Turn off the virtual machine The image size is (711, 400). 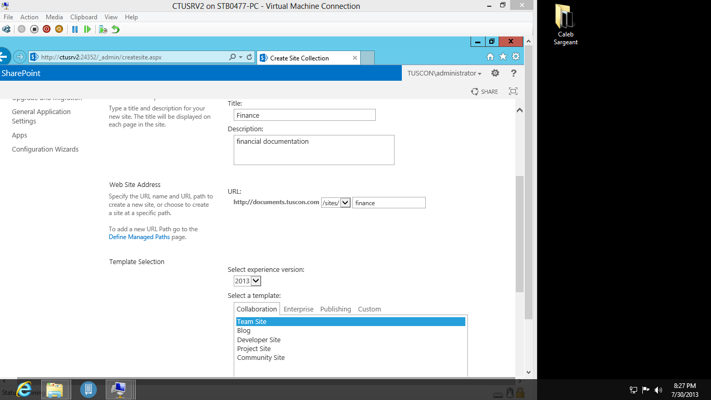34,29
